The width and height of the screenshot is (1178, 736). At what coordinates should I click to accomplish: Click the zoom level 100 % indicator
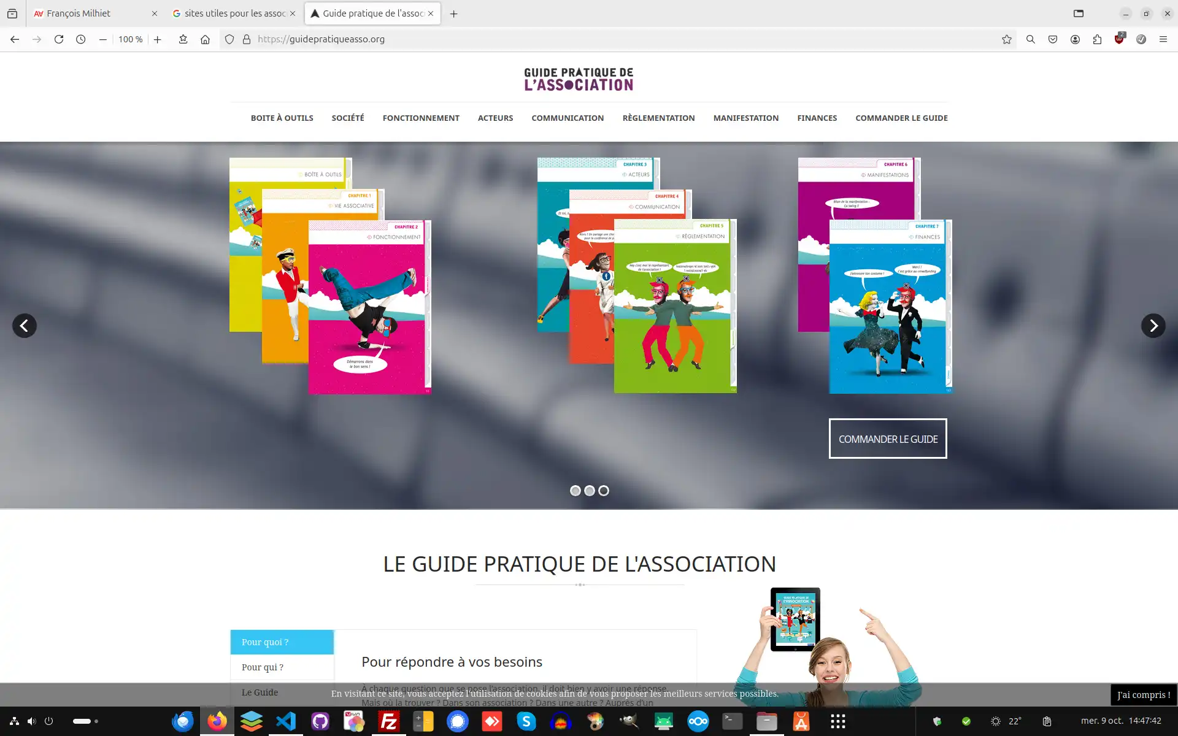pyautogui.click(x=130, y=39)
